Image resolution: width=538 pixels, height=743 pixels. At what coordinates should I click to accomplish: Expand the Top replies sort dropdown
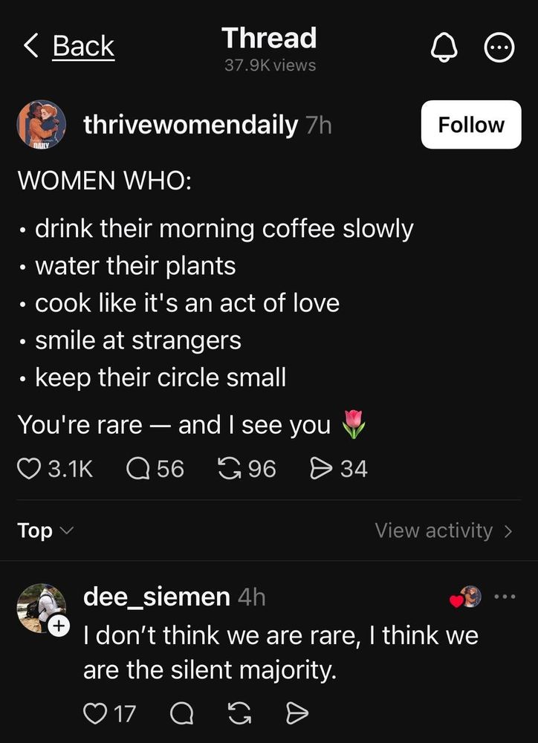(x=45, y=531)
